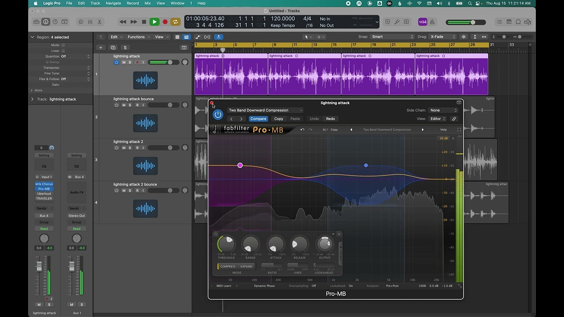Image resolution: width=564 pixels, height=317 pixels.
Task: Open the Track menu
Action: [95, 3]
